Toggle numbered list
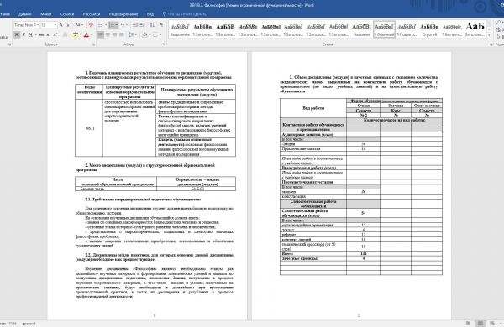504x327 pixels. click(113, 24)
